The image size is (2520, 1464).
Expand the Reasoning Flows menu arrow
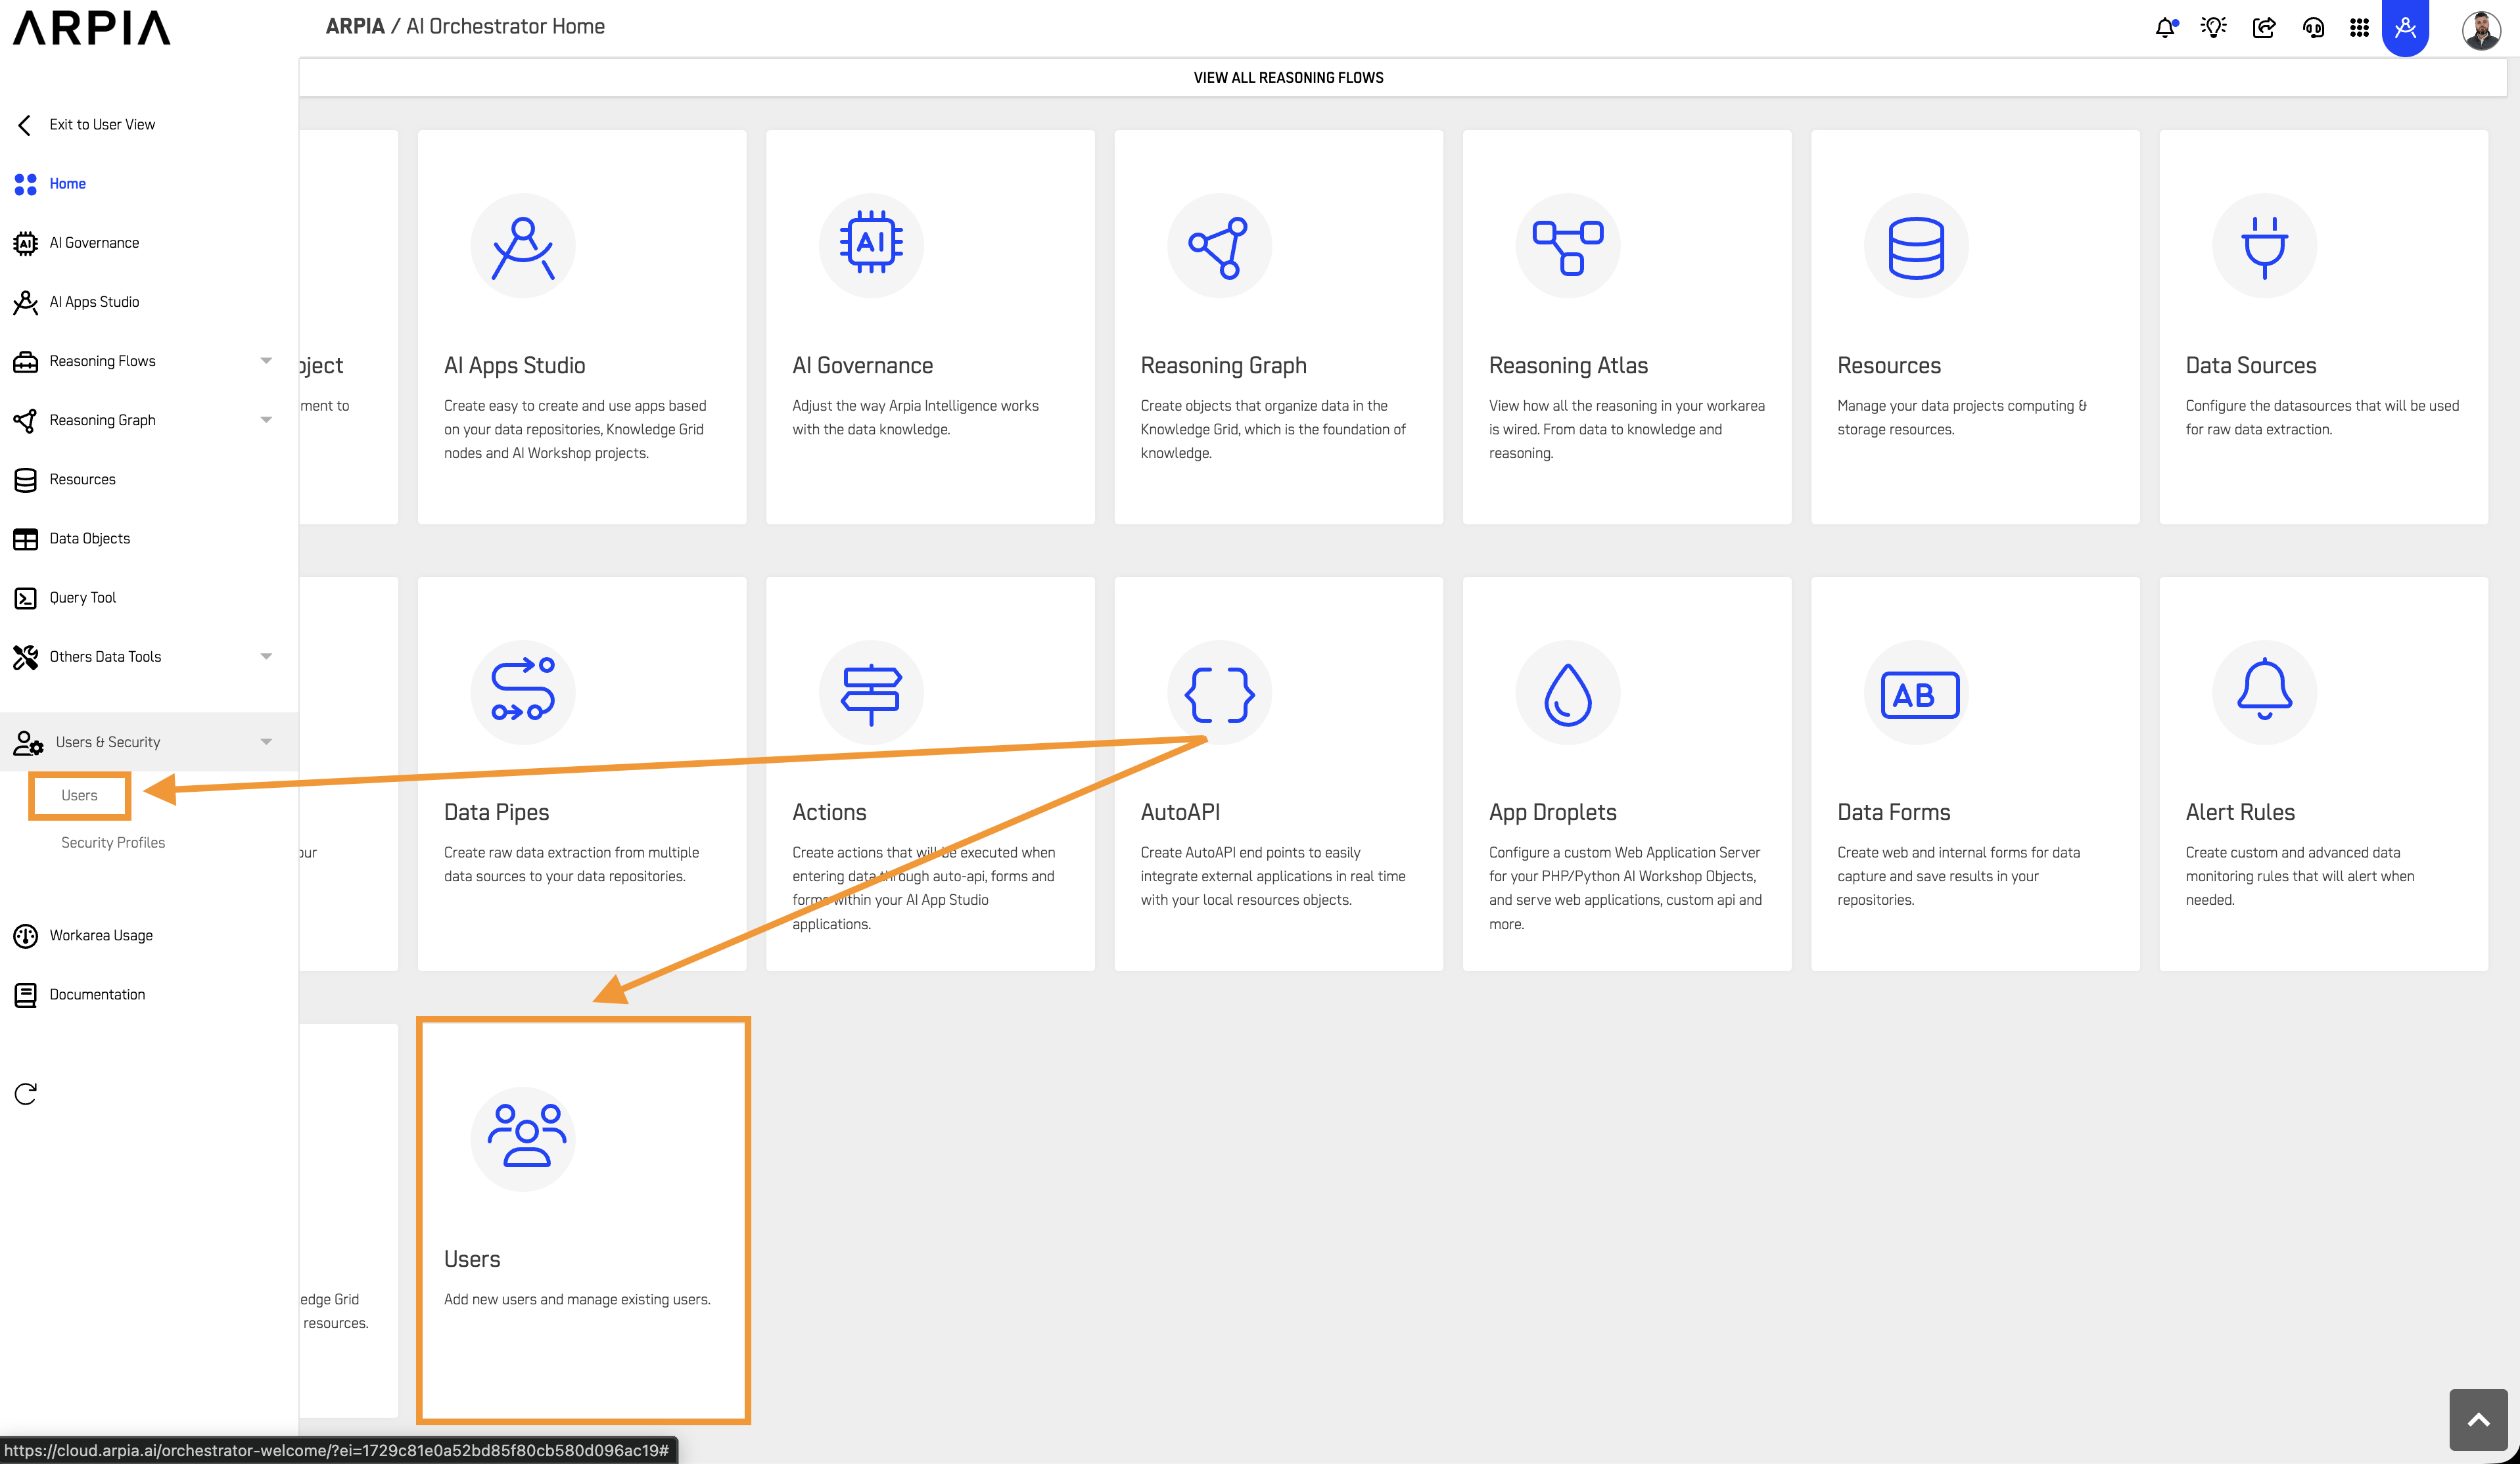(x=266, y=361)
